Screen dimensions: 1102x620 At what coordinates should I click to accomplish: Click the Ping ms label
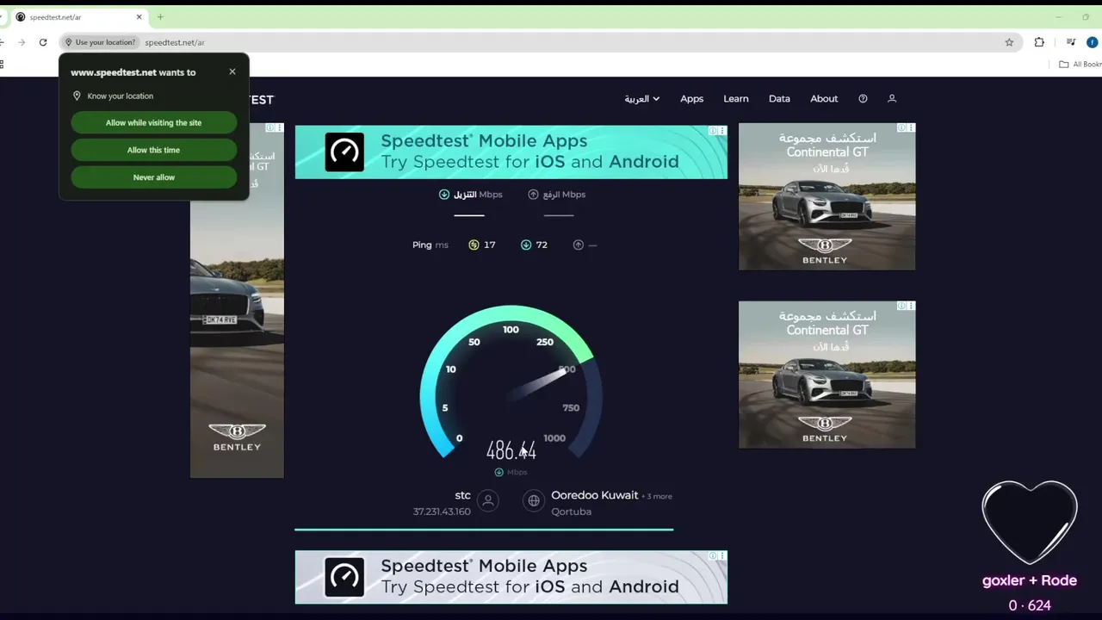[430, 245]
